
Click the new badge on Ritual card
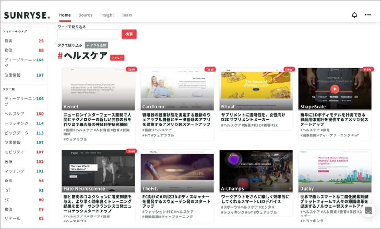coord(289,69)
